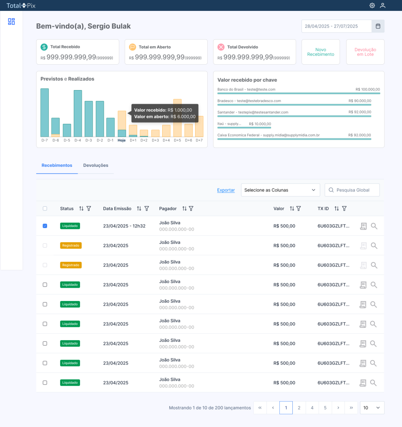This screenshot has height=427, width=402.
Task: Open the rows-per-page dropdown showing 10
Action: tap(372, 408)
